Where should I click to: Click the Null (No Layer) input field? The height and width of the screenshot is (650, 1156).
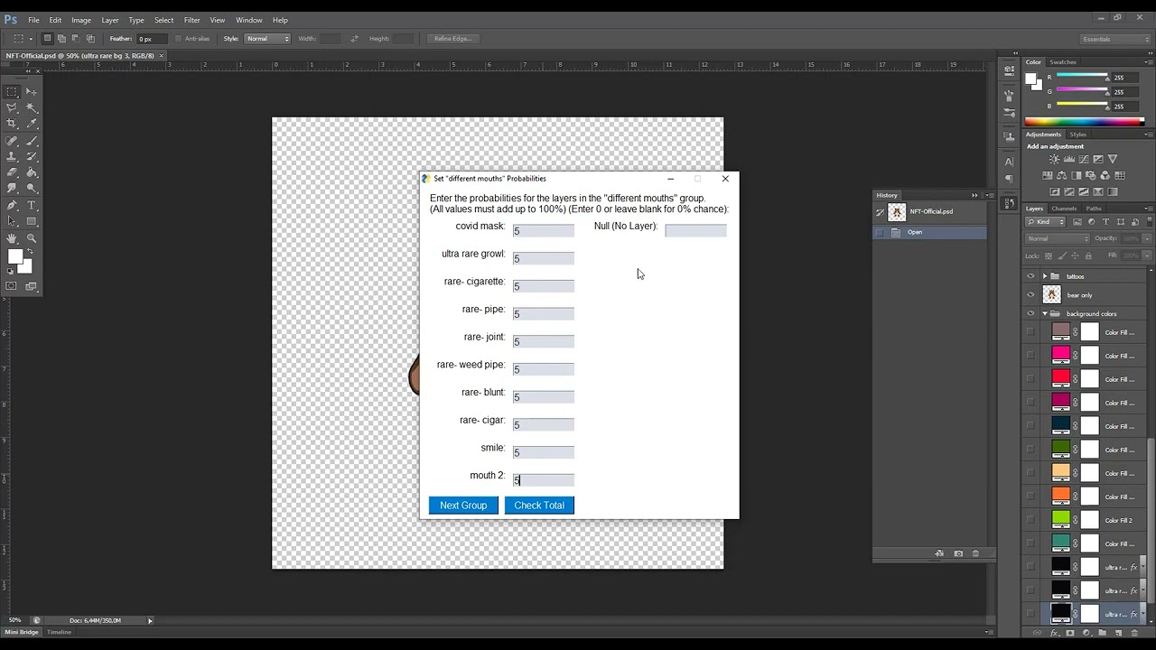coord(695,231)
